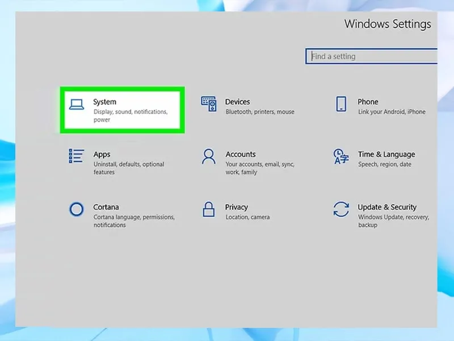This screenshot has height=341, width=454.
Task: Select the Cortana heading text
Action: coord(106,207)
